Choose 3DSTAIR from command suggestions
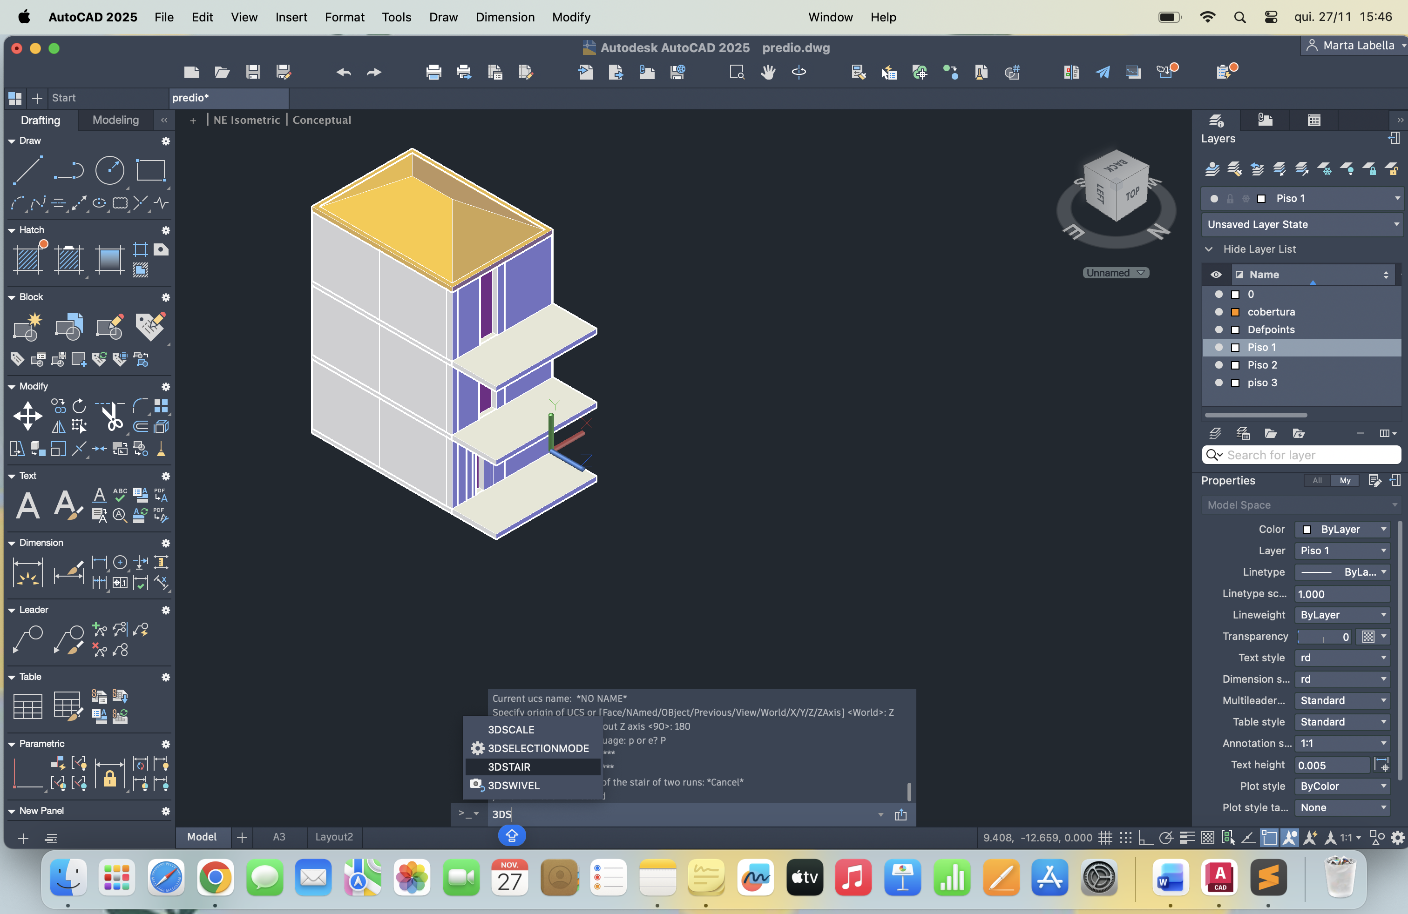The height and width of the screenshot is (914, 1408). coord(509,767)
